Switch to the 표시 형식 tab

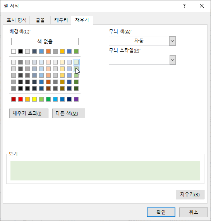point(16,20)
